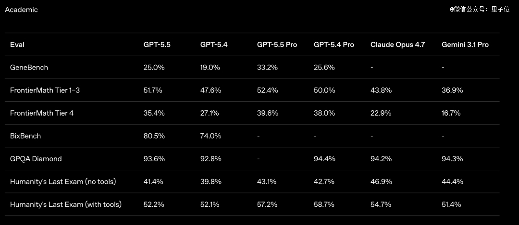
Task: Choose the GPT-5.4 Pro column header
Action: pos(334,45)
